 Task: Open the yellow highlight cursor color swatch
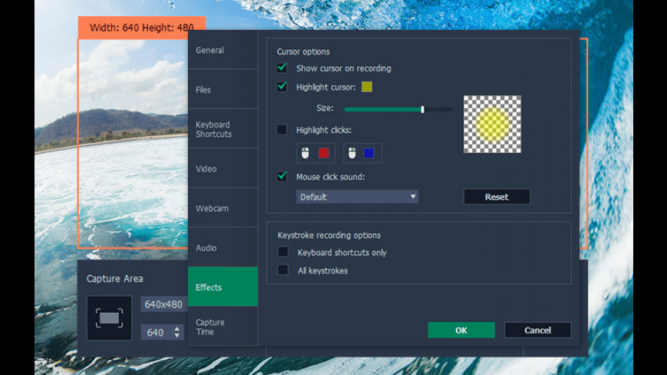click(x=366, y=86)
